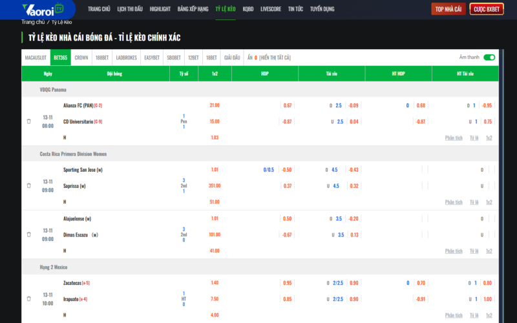Click the 1x2 link in Saprissa row
The image size is (517, 323).
coord(489,202)
